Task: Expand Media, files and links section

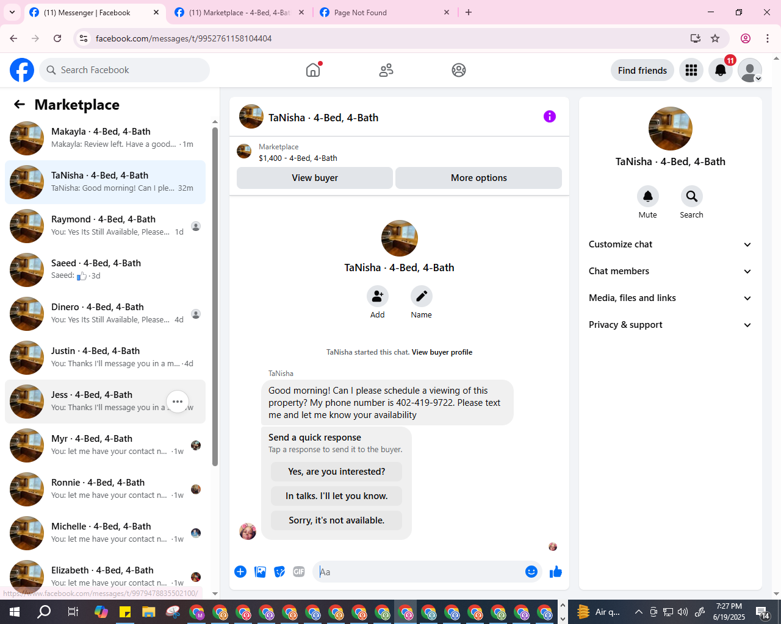Action: pos(671,298)
